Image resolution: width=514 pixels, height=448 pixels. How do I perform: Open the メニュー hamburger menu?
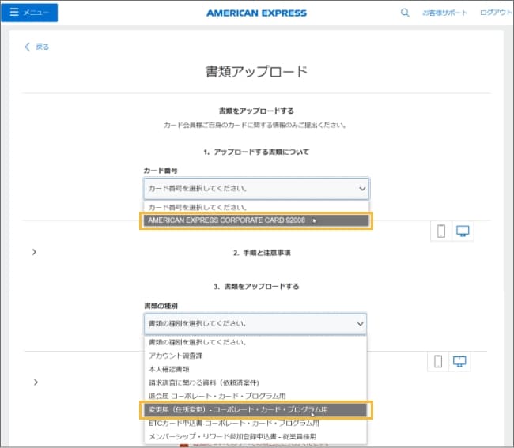pos(29,13)
